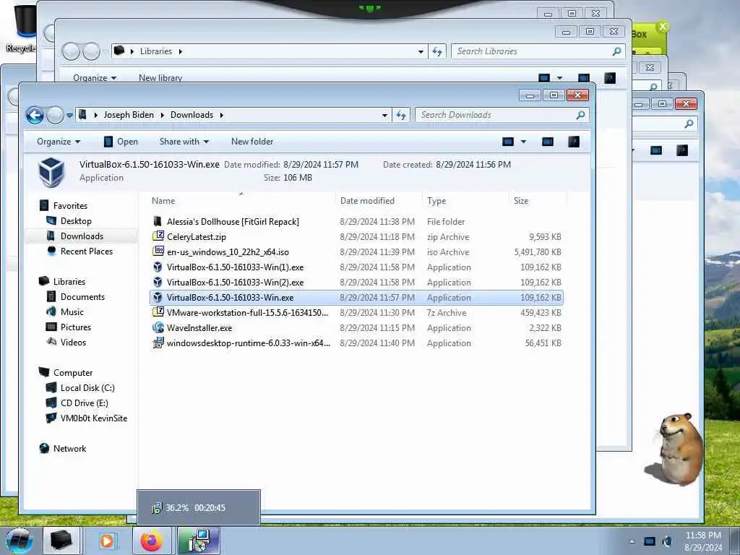Click refresh button in the Libraries window
This screenshot has height=555, width=740.
pos(437,51)
